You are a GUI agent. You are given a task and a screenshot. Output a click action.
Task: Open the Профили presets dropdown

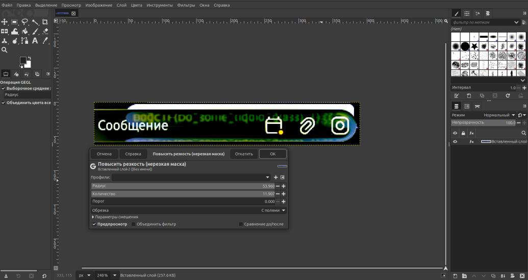191,177
